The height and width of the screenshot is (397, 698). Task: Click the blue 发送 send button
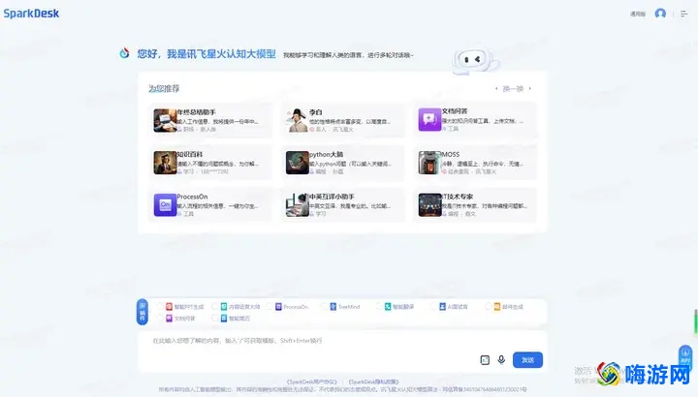point(527,360)
